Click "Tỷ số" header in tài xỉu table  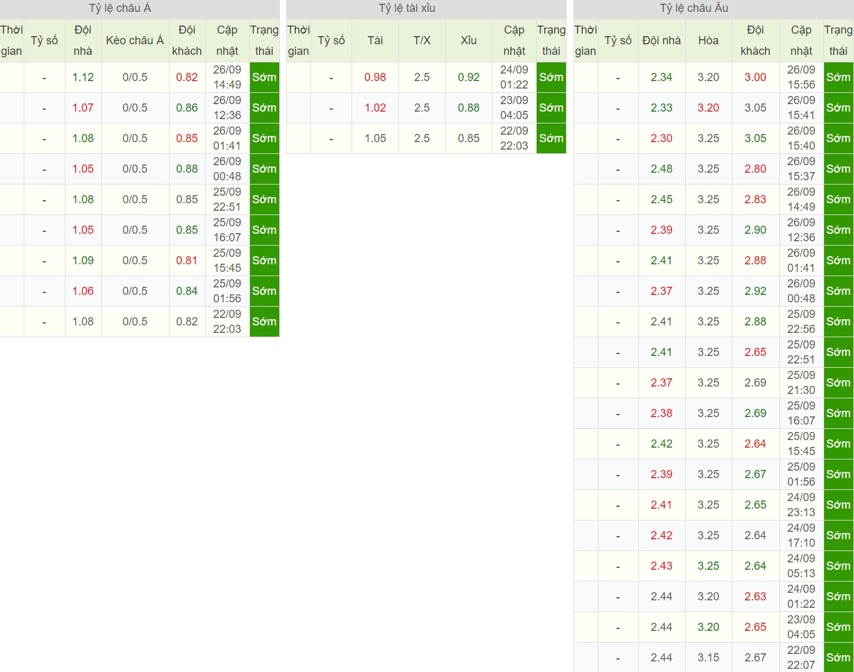(x=331, y=41)
